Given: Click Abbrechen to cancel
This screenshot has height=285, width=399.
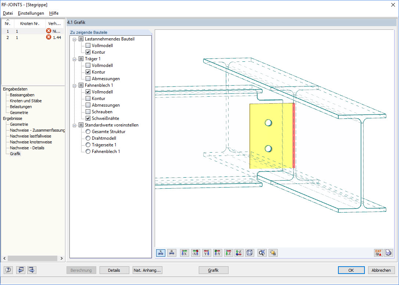Looking at the screenshot, I should [381, 270].
